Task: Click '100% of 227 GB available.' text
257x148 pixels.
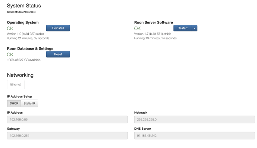Action: click(24, 60)
